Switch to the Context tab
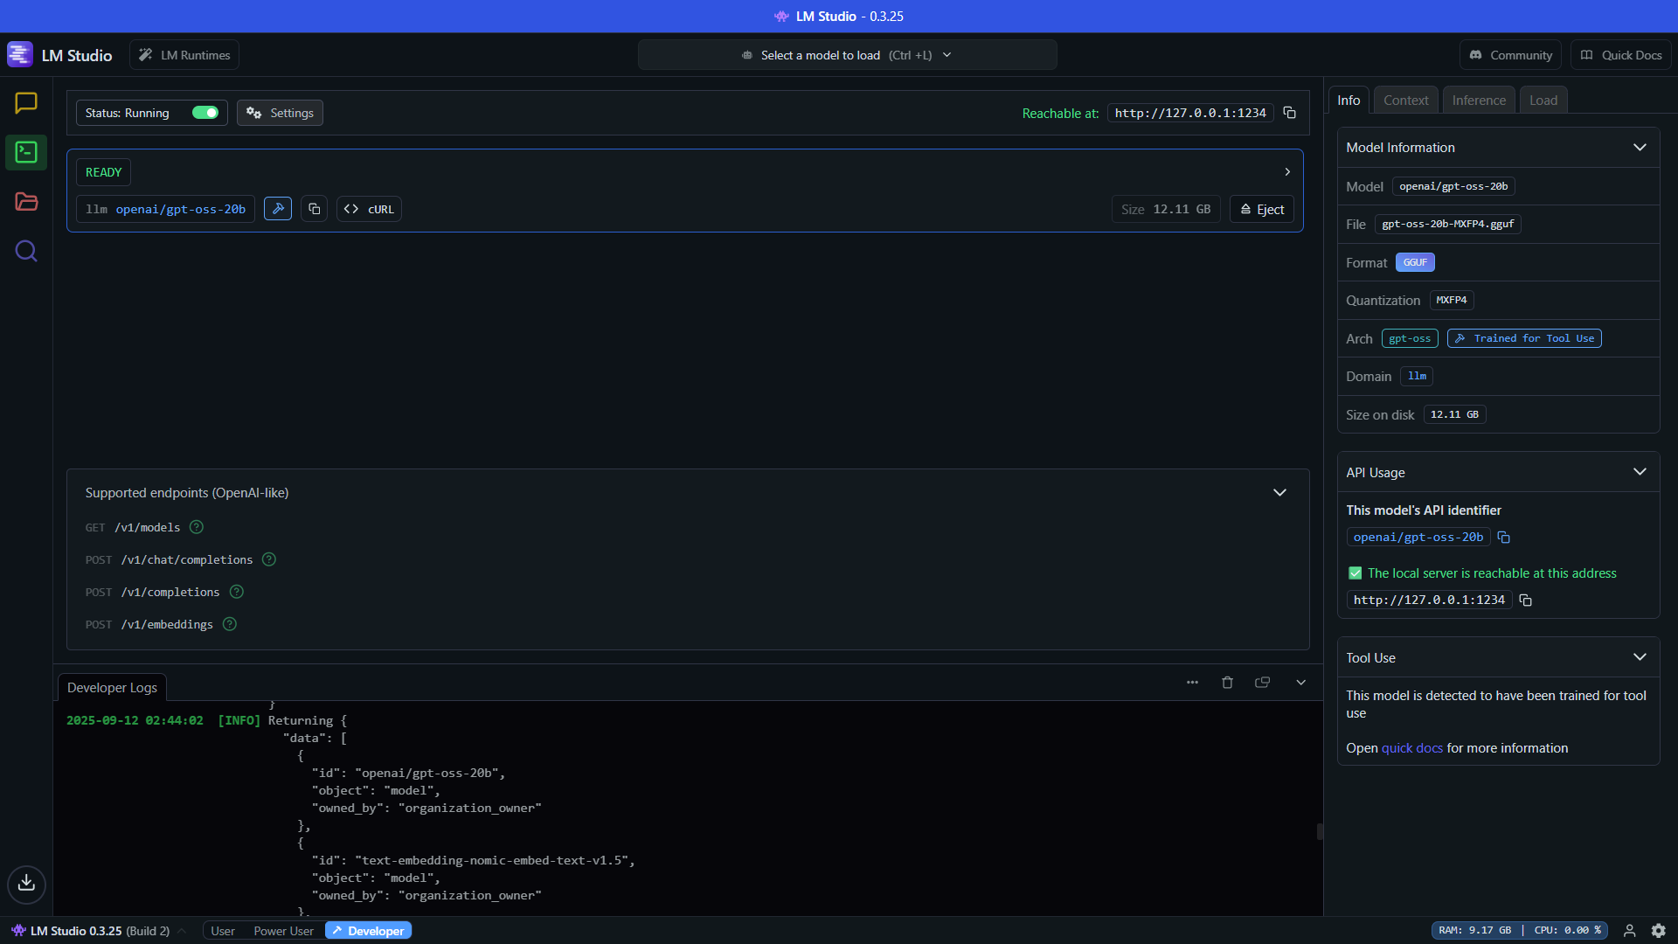Screen dimensions: 1678x944 (1405, 101)
